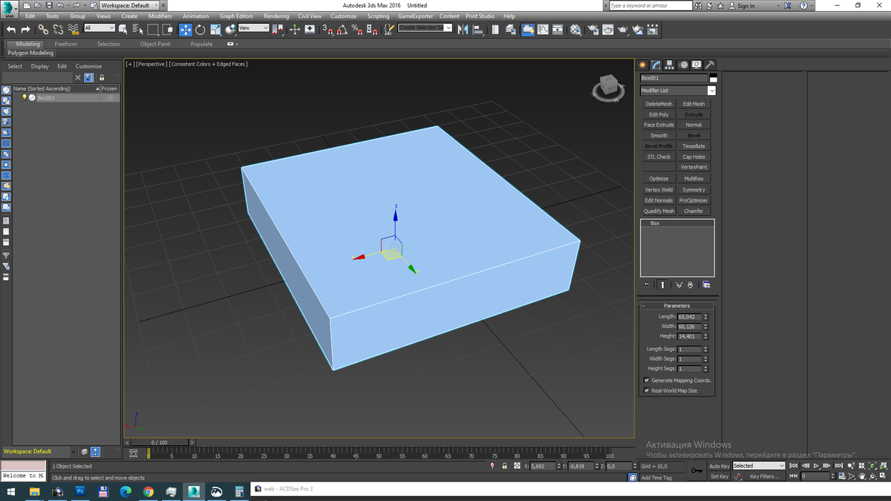Click the Align tool icon
Viewport: 891px width, 501px height.
pos(478,29)
